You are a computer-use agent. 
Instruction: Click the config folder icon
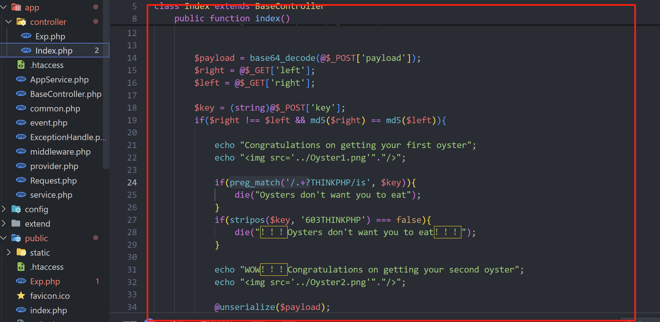click(16, 209)
